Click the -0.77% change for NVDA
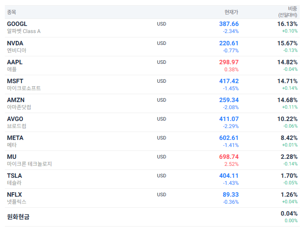 pyautogui.click(x=231, y=51)
